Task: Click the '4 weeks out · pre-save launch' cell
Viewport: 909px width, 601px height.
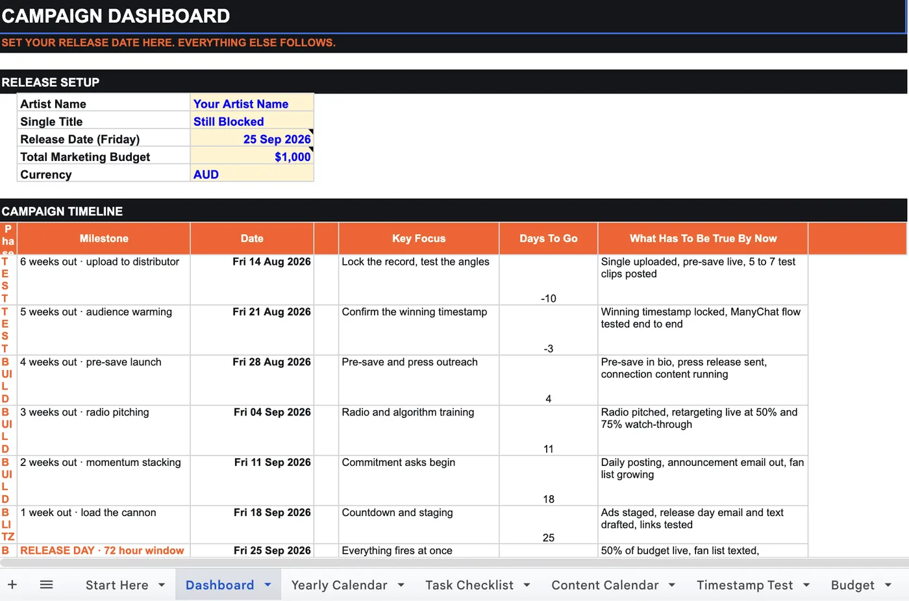Action: 104,380
